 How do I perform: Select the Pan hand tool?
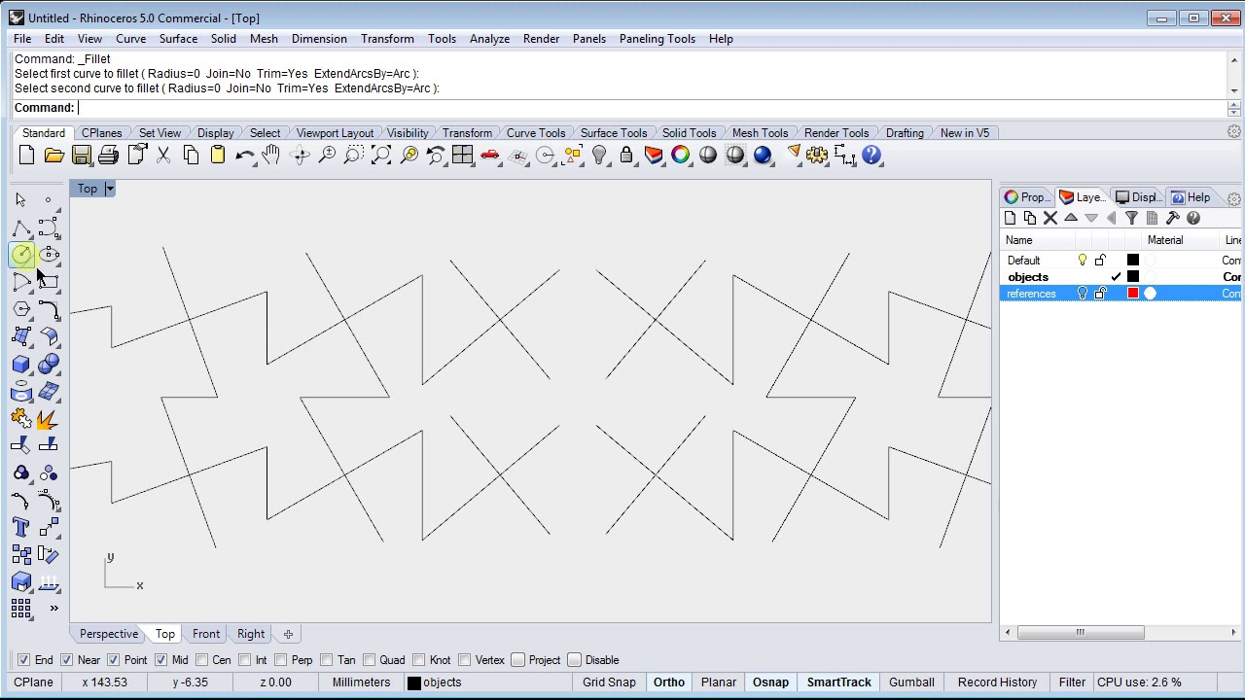(x=271, y=156)
